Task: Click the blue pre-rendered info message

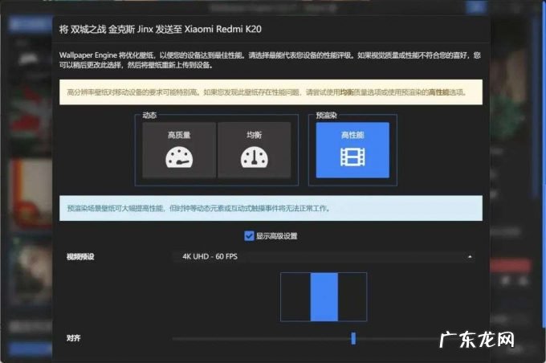Action: (x=271, y=208)
